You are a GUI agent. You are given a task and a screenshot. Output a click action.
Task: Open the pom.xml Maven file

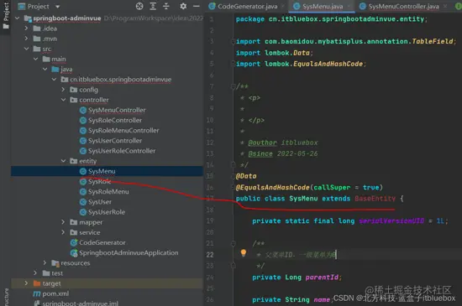tap(55, 293)
